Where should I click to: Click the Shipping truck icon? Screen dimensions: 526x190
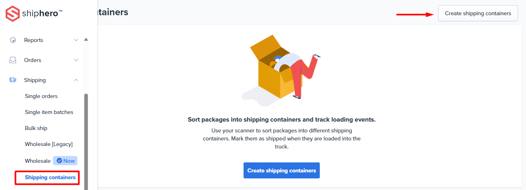(x=13, y=80)
